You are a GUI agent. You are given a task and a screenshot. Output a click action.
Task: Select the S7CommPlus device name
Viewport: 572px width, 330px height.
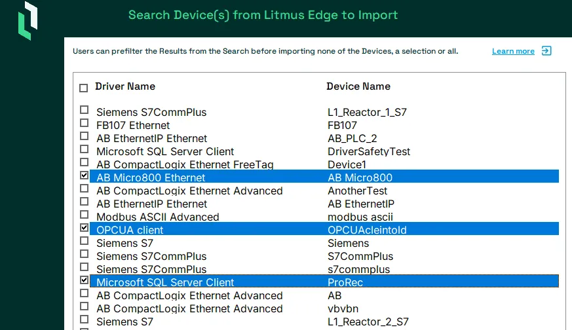click(x=360, y=257)
